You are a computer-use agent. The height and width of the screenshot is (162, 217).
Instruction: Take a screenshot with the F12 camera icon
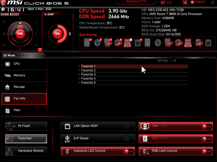[163, 2]
